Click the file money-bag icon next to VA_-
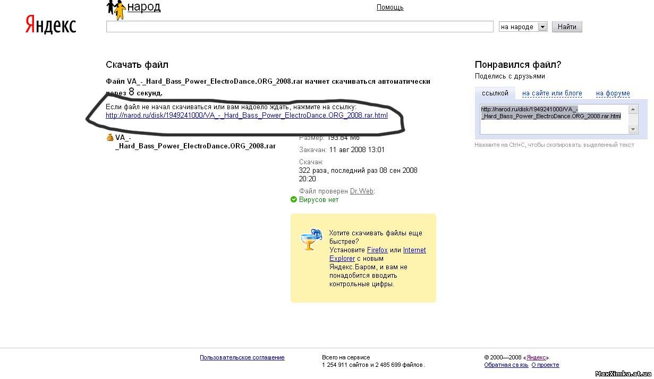The height and width of the screenshot is (379, 654). pyautogui.click(x=110, y=137)
